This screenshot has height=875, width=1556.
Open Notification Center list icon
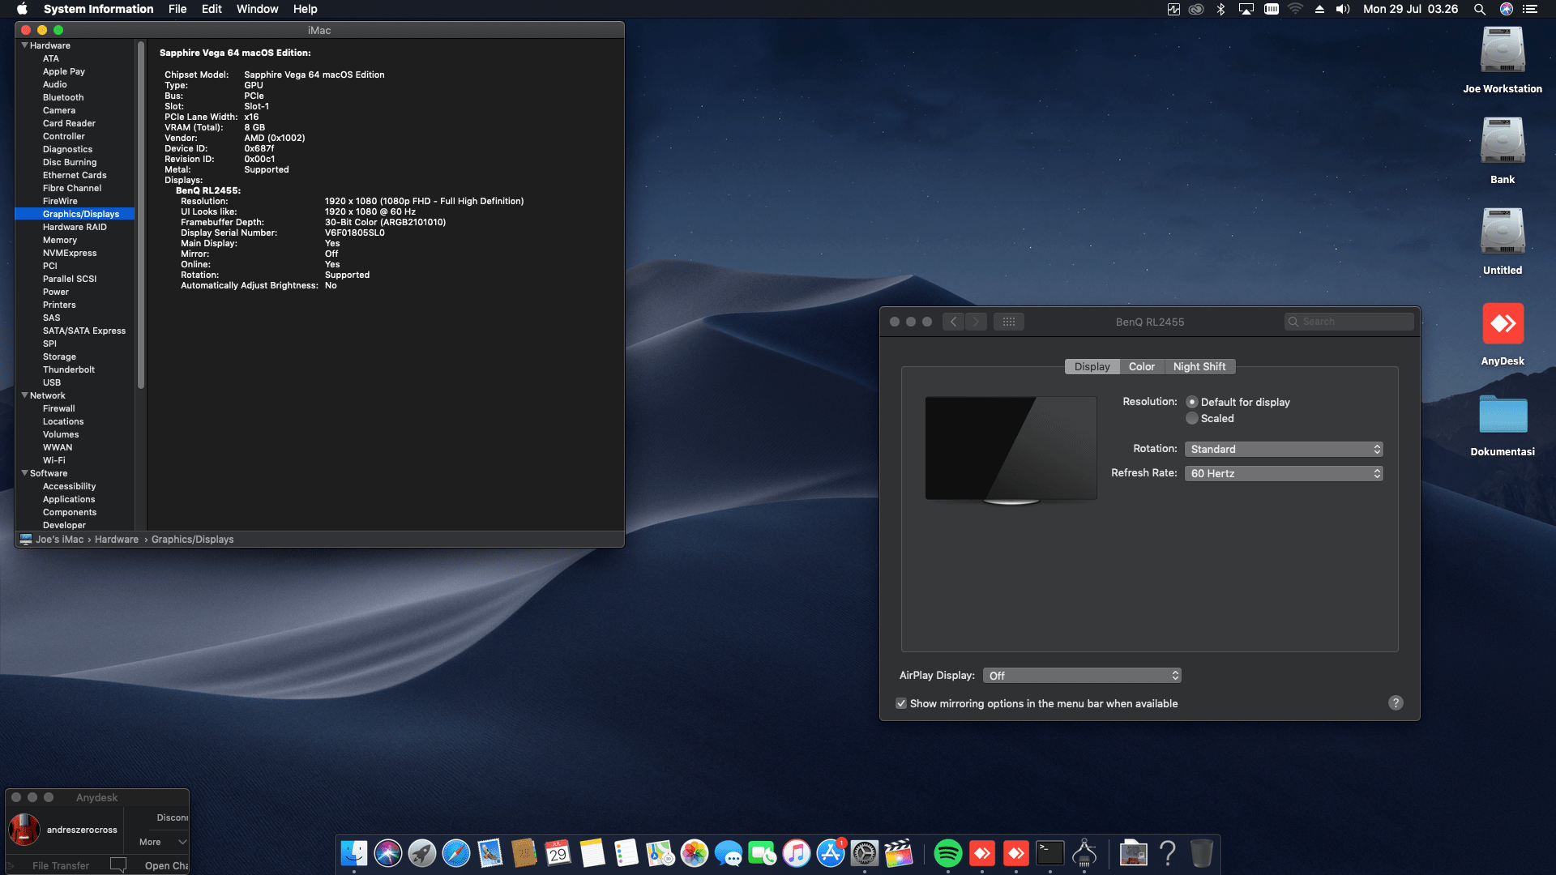[1530, 9]
